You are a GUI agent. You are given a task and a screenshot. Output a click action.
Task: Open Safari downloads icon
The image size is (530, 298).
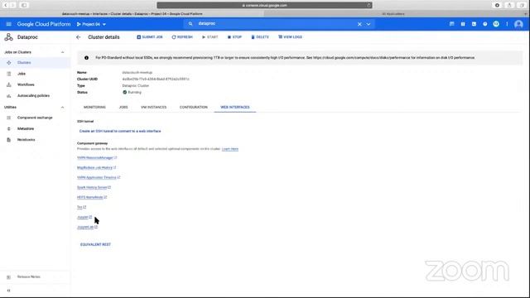pos(497,6)
